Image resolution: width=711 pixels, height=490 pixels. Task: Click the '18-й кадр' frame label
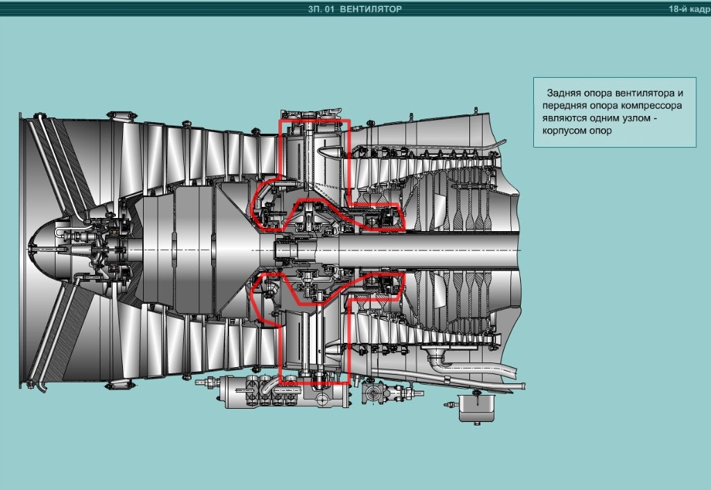coord(688,9)
